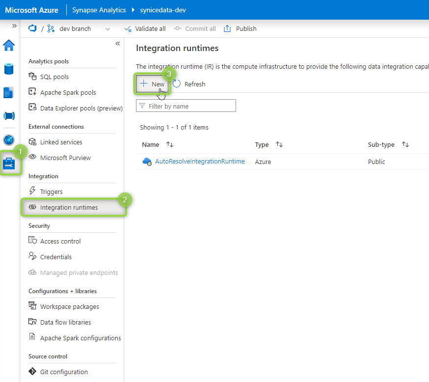The image size is (429, 382).
Task: Expand the left hub navigation bar
Action: pos(14,26)
